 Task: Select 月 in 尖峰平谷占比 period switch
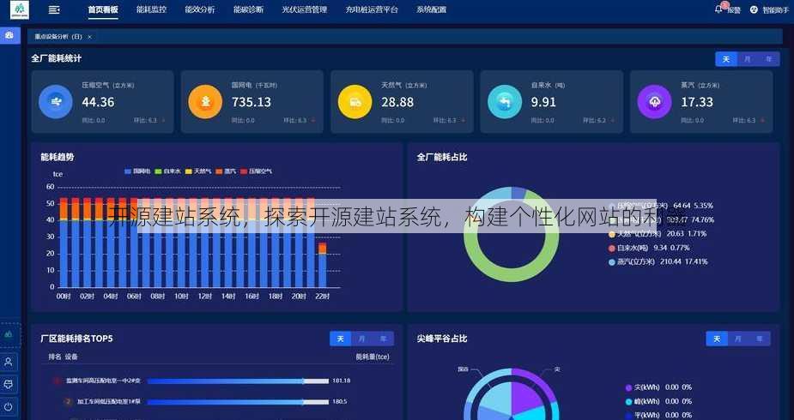[738, 339]
